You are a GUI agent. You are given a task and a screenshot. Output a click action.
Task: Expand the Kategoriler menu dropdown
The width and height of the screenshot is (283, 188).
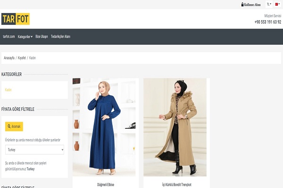click(25, 37)
